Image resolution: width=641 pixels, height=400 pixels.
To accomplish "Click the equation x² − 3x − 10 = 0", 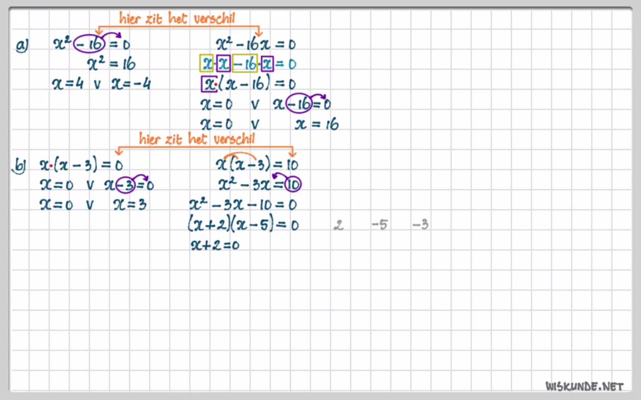I will click(242, 205).
